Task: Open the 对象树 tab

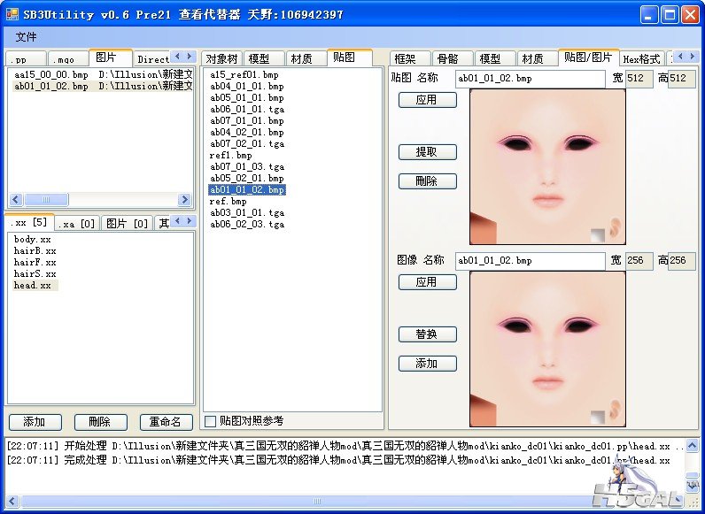Action: click(221, 58)
